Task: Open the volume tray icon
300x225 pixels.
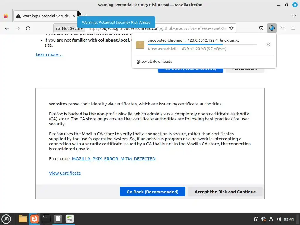Action: 279,219
